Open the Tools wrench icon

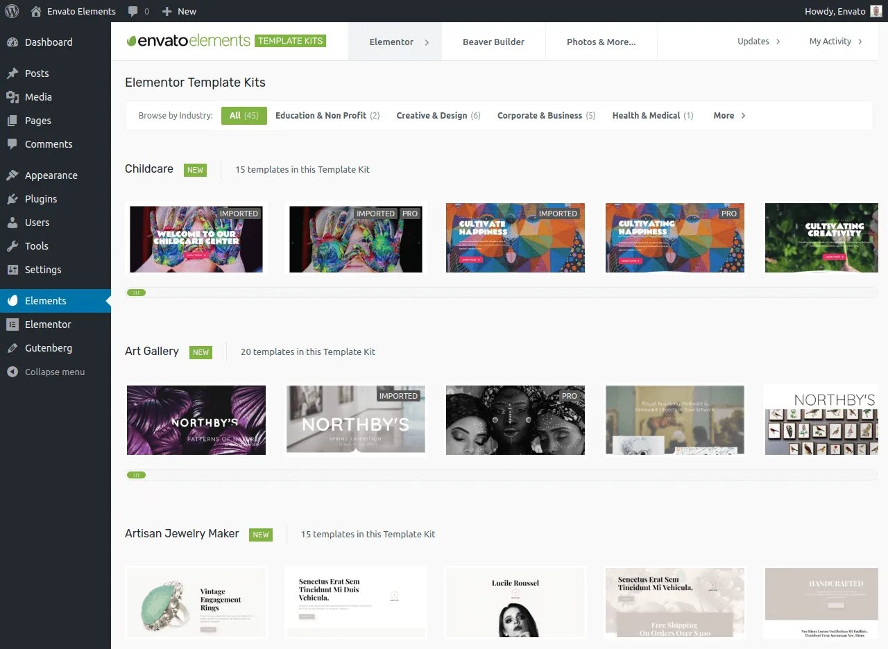[x=12, y=246]
